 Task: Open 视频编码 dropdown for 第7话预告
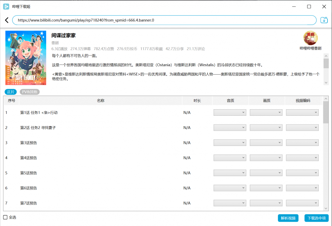click(302, 203)
